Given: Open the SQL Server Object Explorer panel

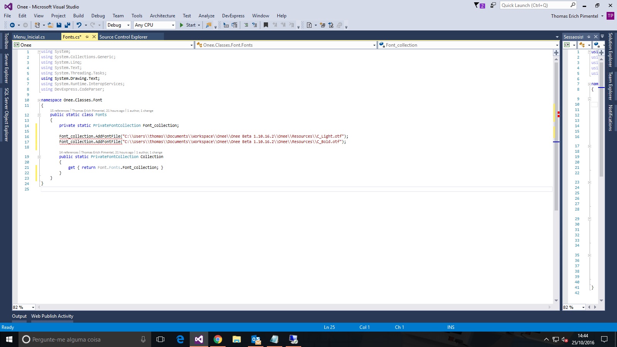Looking at the screenshot, I should point(6,115).
